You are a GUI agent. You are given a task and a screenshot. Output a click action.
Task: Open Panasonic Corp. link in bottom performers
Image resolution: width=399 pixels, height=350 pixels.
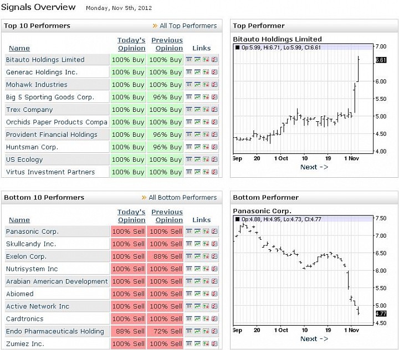click(x=32, y=231)
